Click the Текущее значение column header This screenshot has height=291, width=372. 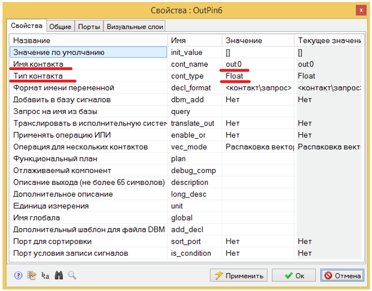click(328, 40)
